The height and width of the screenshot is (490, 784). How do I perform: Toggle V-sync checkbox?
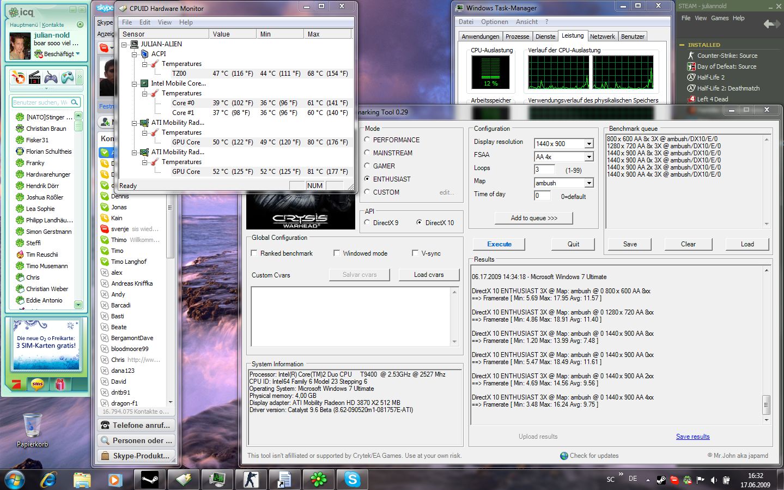415,253
